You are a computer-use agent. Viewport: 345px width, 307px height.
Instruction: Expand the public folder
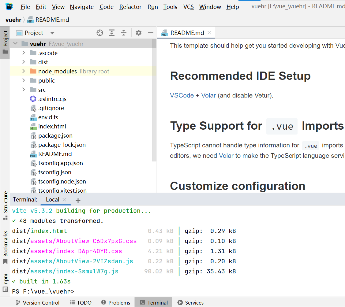pyautogui.click(x=24, y=80)
